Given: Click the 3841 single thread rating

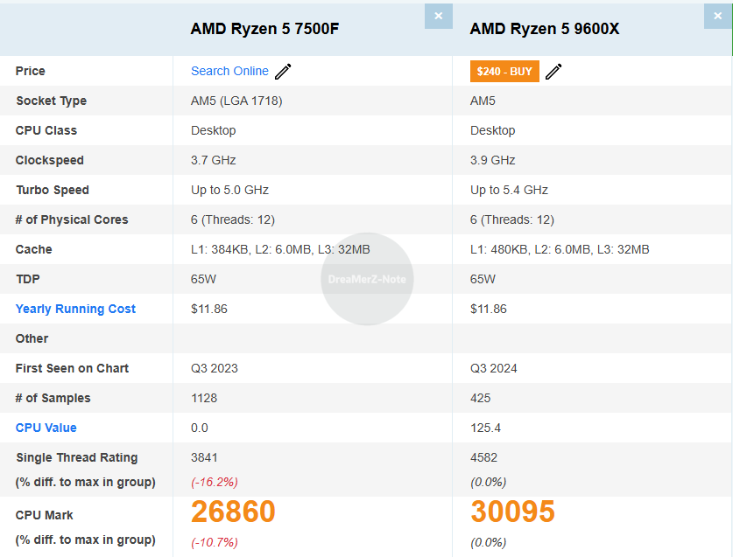Looking at the screenshot, I should (x=204, y=457).
